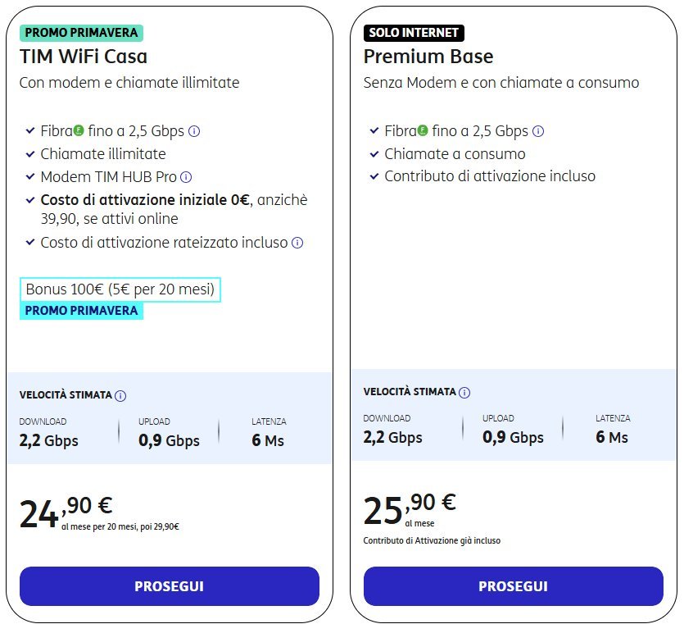This screenshot has height=624, width=684.
Task: Select the Bonus 100€ promo box
Action: 120,289
